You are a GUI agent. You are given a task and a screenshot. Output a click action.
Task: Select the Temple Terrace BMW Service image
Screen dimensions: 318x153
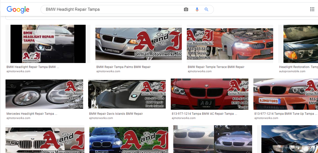[x=230, y=44]
